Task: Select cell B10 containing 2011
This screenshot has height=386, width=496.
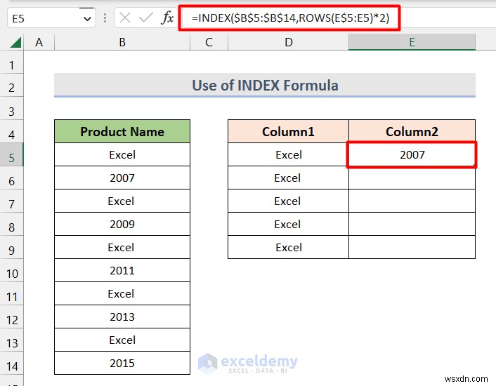Action: (122, 270)
